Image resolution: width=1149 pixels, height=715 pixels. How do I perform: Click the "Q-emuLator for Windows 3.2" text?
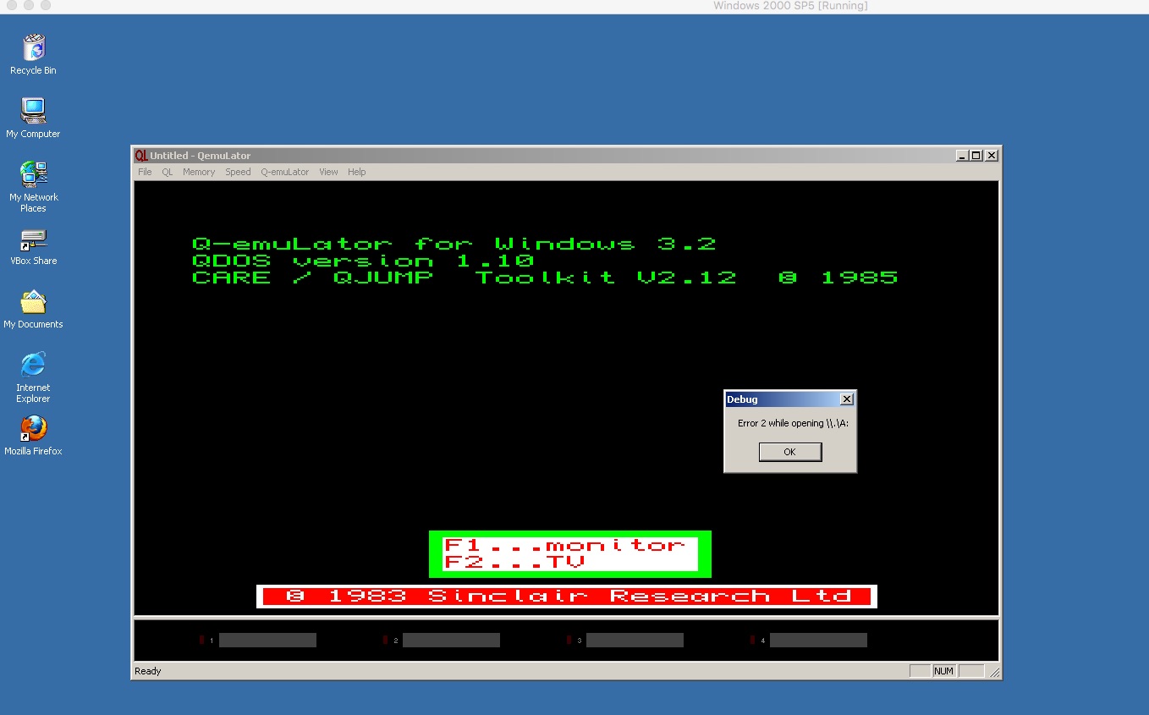(x=454, y=244)
